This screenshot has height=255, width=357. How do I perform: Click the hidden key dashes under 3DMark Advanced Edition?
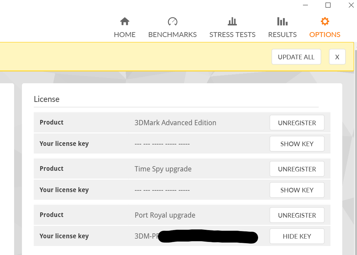(x=162, y=144)
